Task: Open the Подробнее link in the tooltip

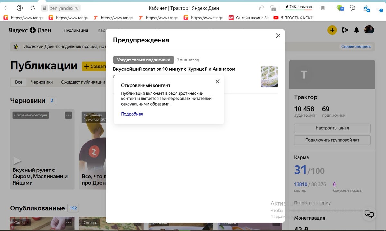Action: 132,114
